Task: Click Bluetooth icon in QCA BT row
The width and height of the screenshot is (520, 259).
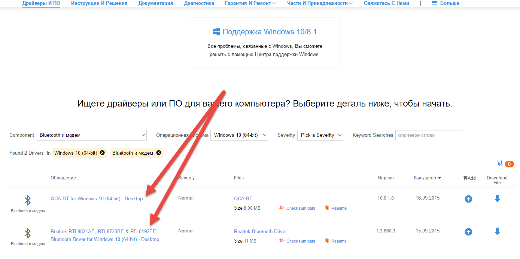Action: pyautogui.click(x=28, y=200)
